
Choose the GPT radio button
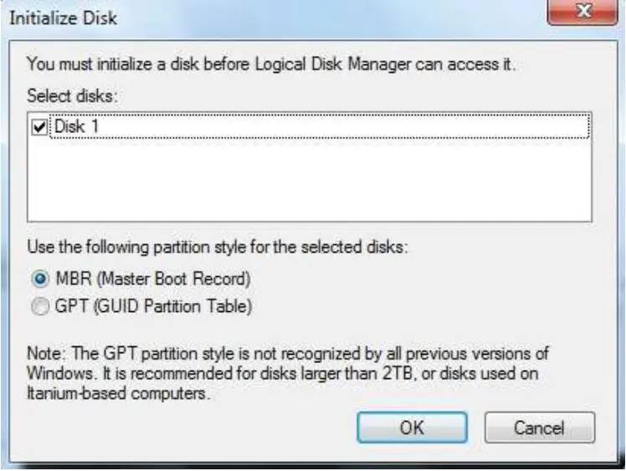tap(37, 307)
